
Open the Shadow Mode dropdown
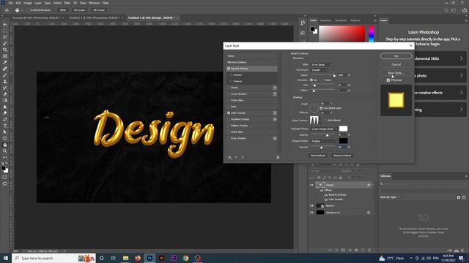[x=324, y=141]
